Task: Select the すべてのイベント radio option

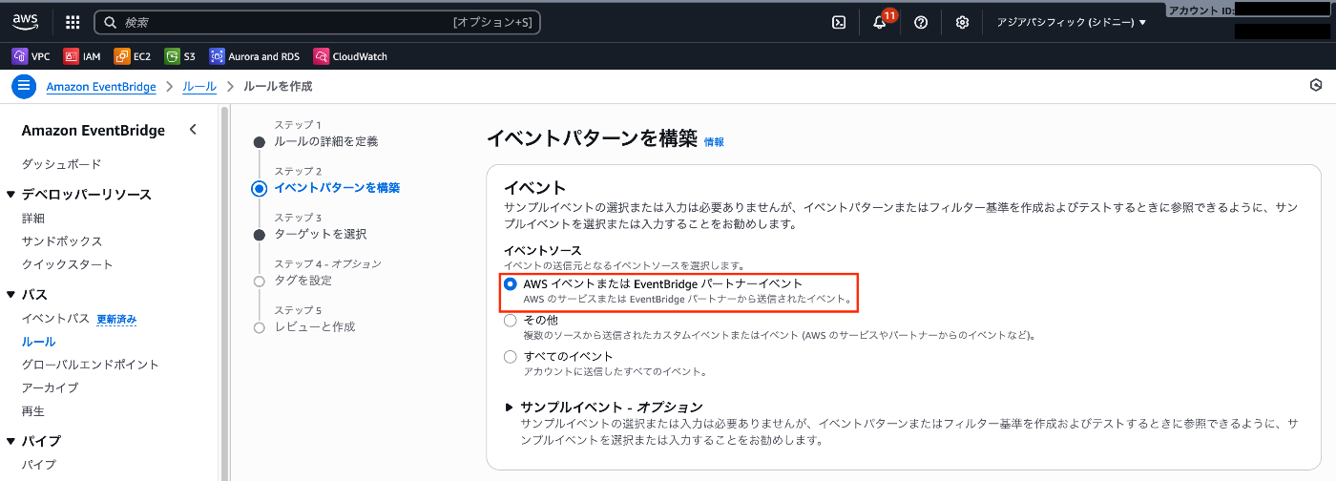Action: click(511, 357)
